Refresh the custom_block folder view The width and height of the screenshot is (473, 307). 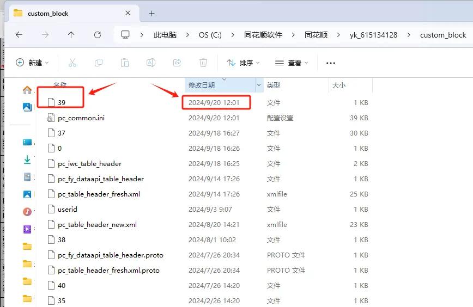point(98,35)
